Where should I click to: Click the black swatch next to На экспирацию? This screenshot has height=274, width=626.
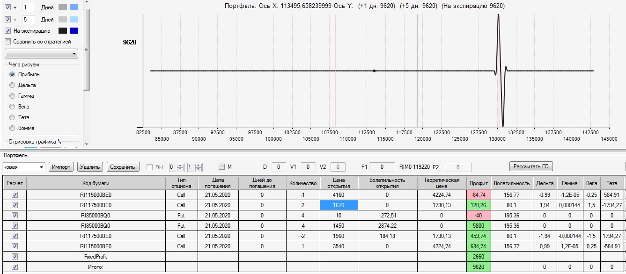63,31
